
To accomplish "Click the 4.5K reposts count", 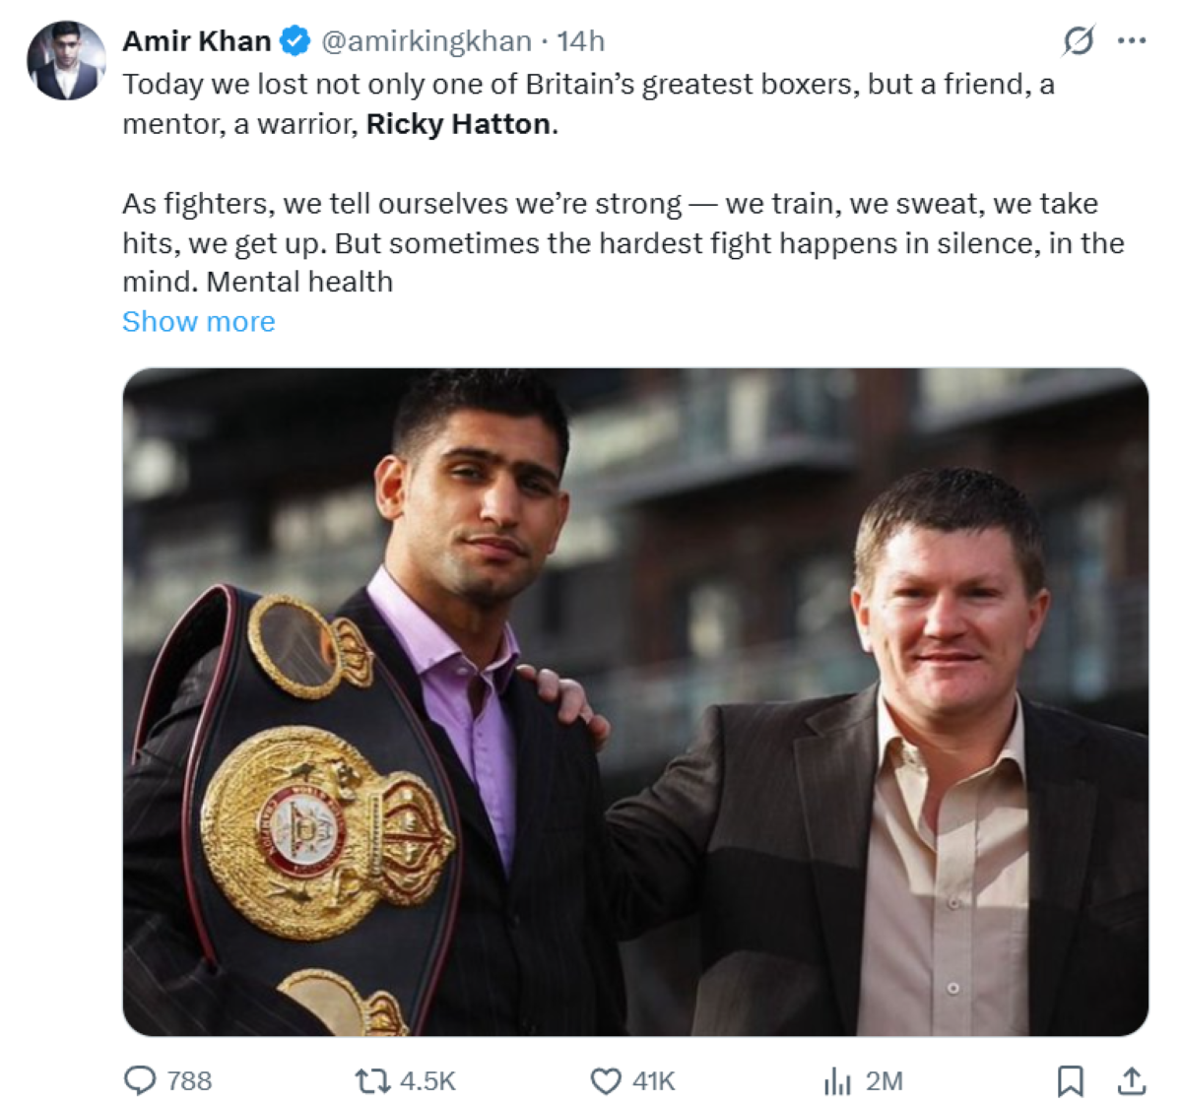I will coord(427,1081).
